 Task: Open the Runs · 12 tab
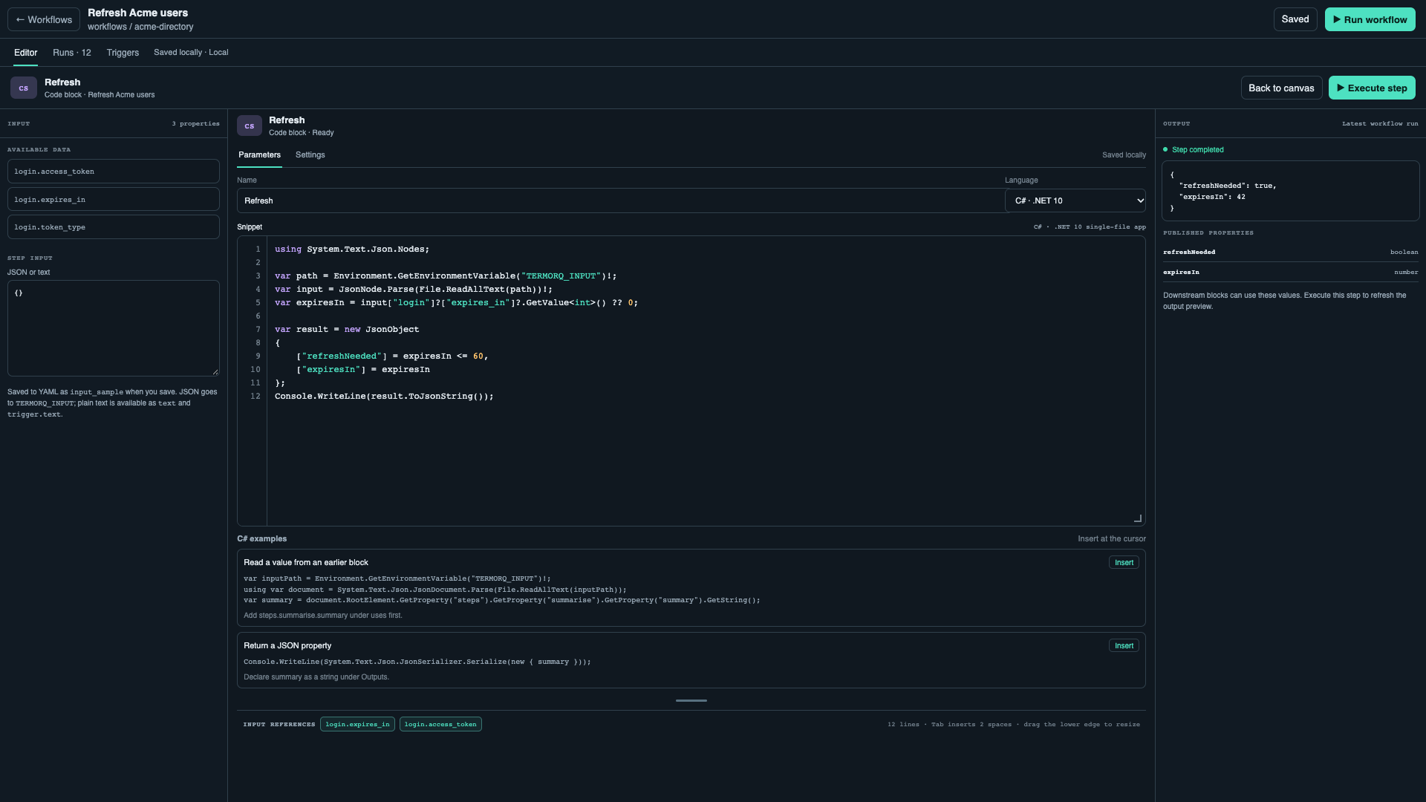click(72, 53)
